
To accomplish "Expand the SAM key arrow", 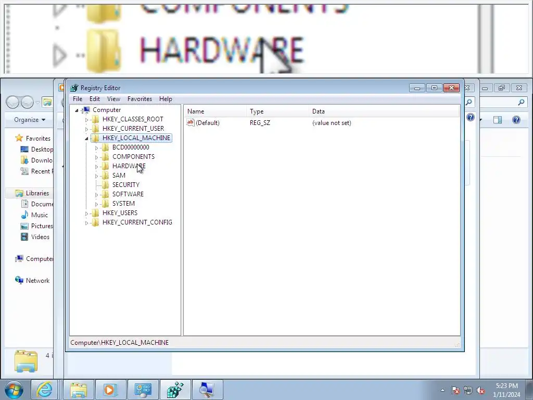I will point(96,176).
